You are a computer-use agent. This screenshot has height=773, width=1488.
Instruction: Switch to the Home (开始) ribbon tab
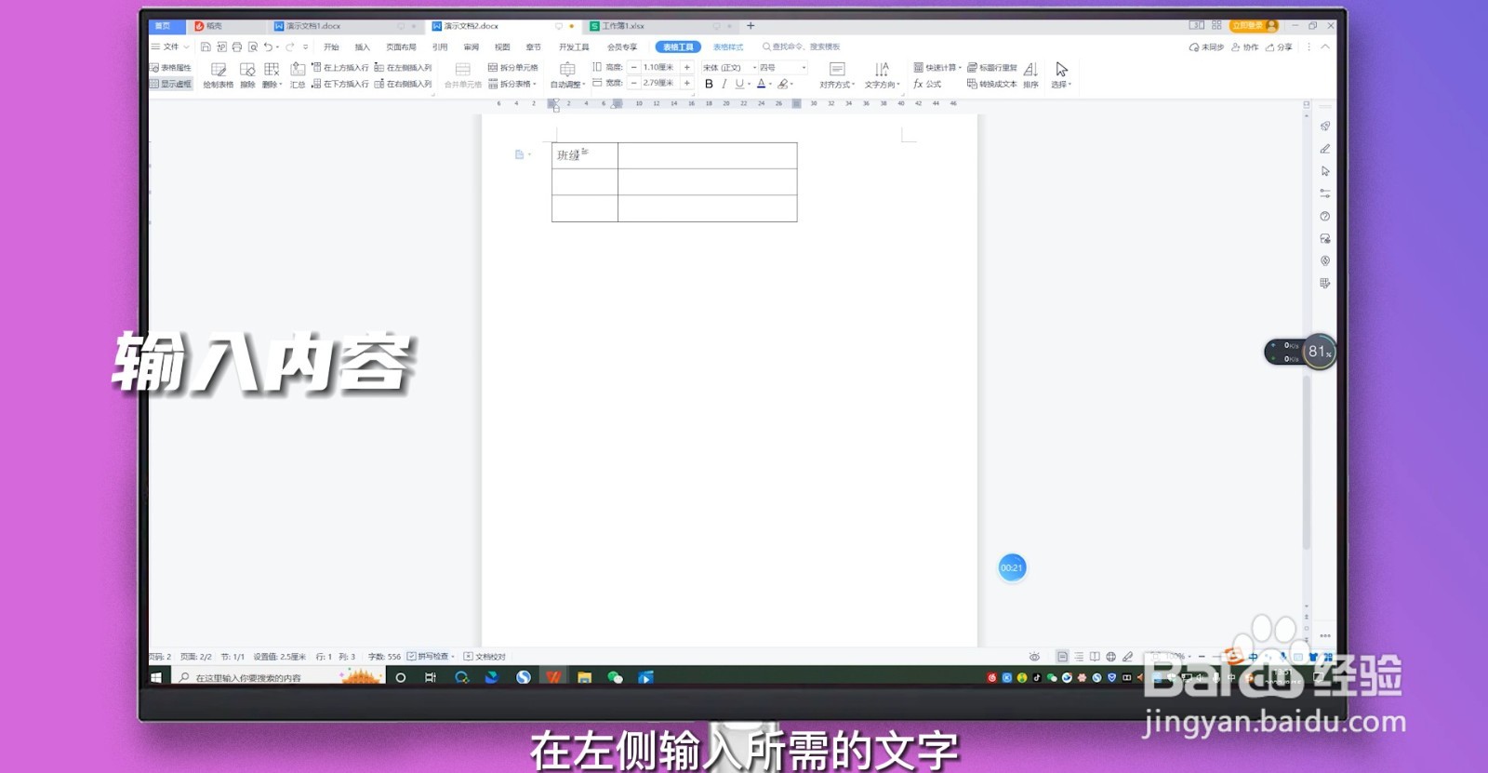click(x=331, y=47)
